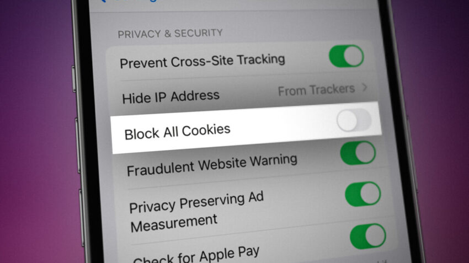Screen dimensions: 469x263
Task: Tap Privacy Preserving Ad Measurement label
Action: pos(196,212)
